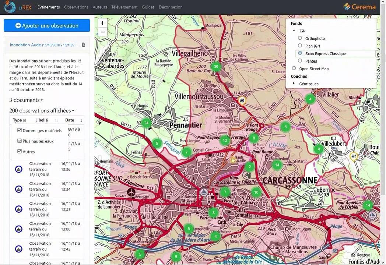Open the 8 cluster near le Pont Rouge
The image size is (386, 265).
tap(254, 138)
